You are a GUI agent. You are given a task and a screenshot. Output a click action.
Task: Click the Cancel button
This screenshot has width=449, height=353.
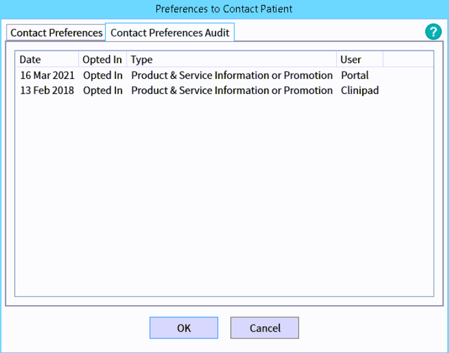coord(265,328)
